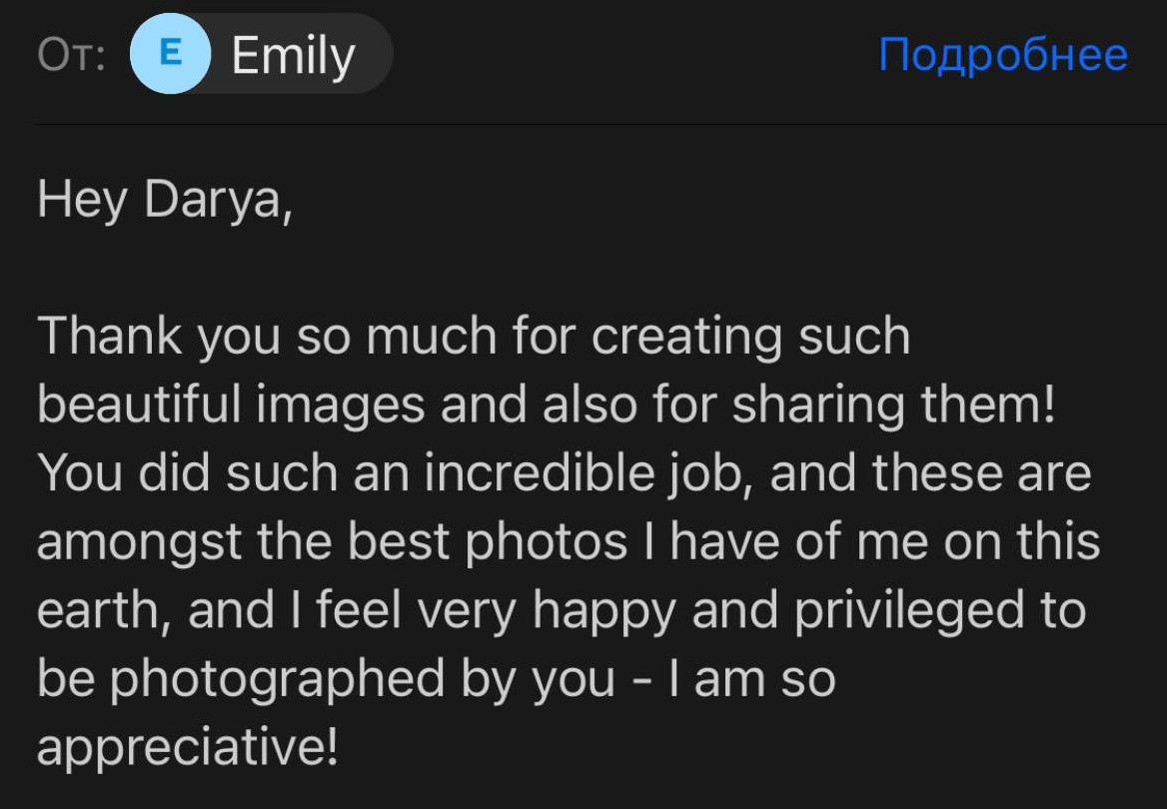Select the word "Thank" in the message
Image resolution: width=1167 pixels, height=809 pixels.
point(109,337)
